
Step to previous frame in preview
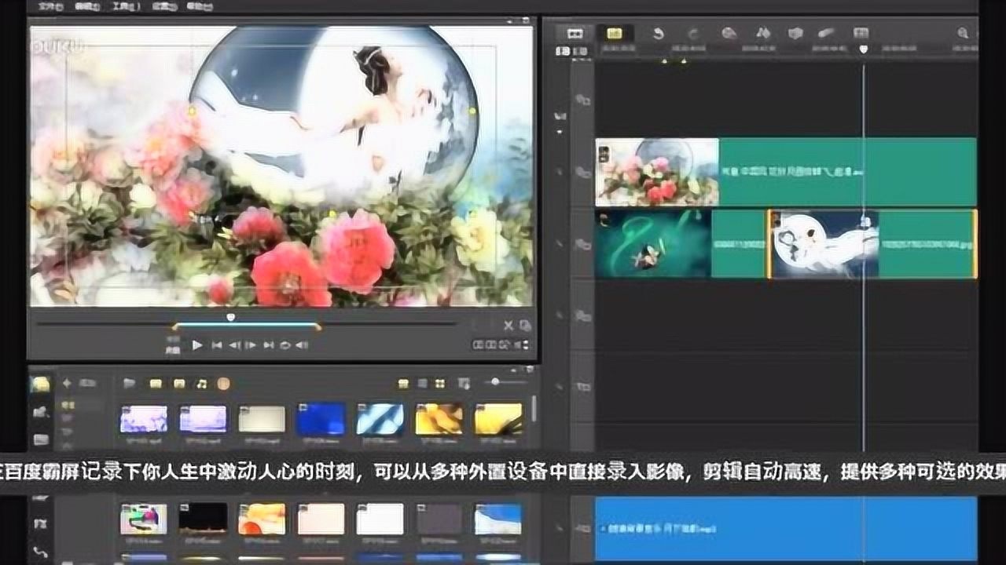pyautogui.click(x=234, y=344)
